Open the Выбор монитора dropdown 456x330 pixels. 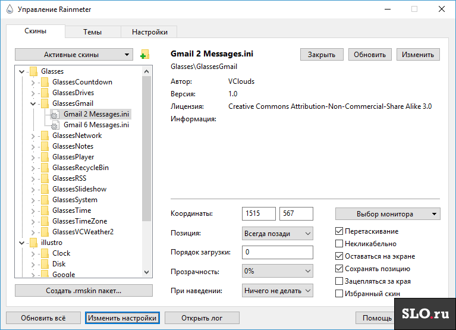388,214
